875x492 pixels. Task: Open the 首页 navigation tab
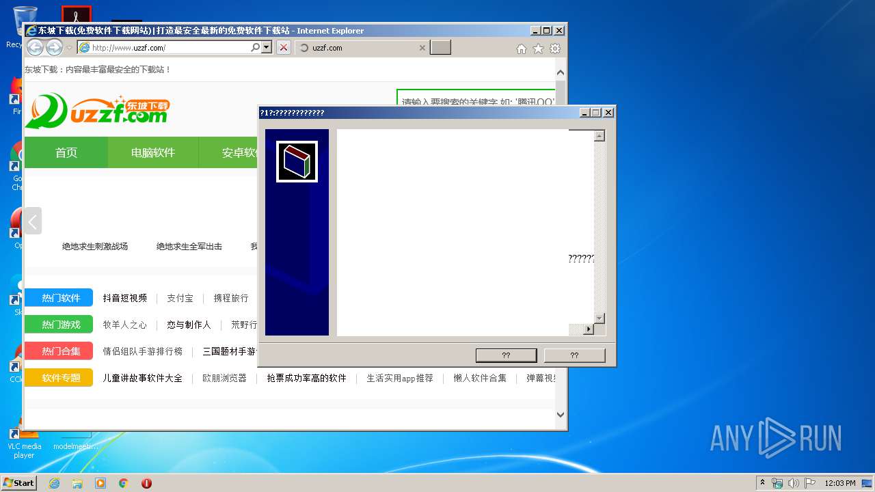(66, 152)
